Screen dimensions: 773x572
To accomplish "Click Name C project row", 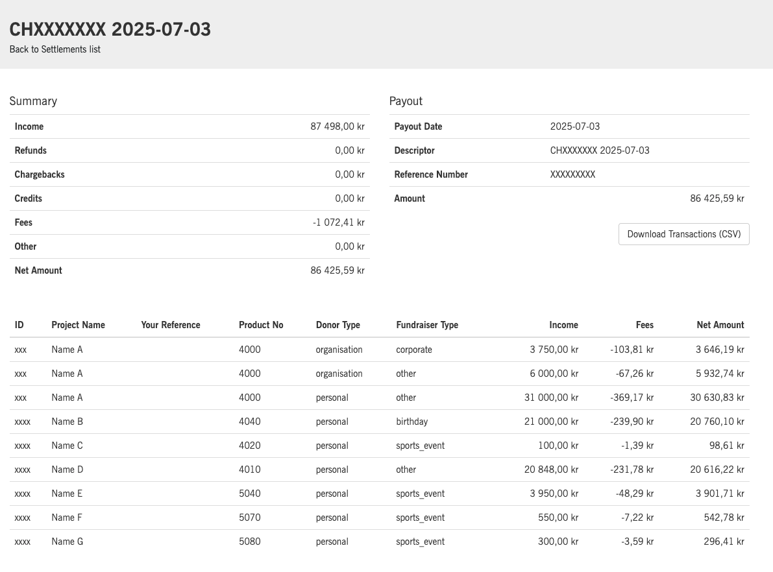I will [379, 446].
